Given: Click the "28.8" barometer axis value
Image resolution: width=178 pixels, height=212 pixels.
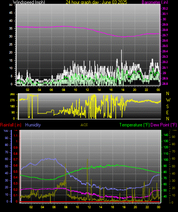Looking at the screenshot, I should click(x=165, y=84).
